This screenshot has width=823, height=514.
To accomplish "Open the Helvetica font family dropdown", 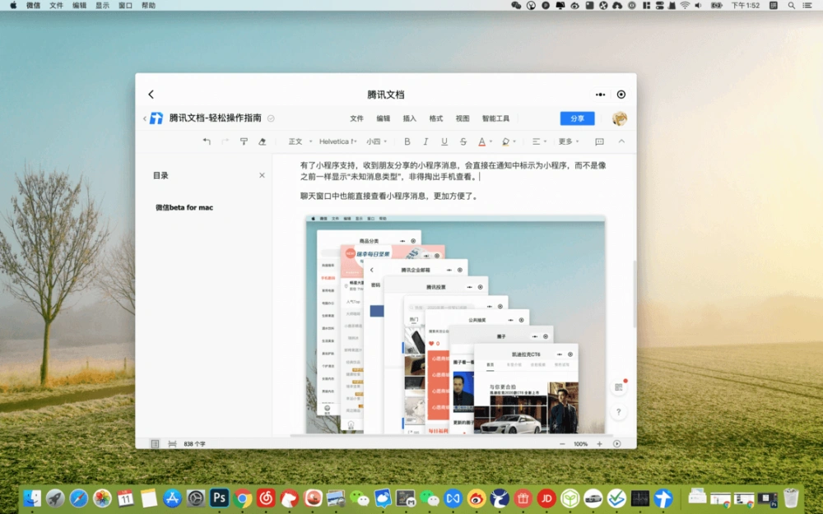I will (338, 141).
